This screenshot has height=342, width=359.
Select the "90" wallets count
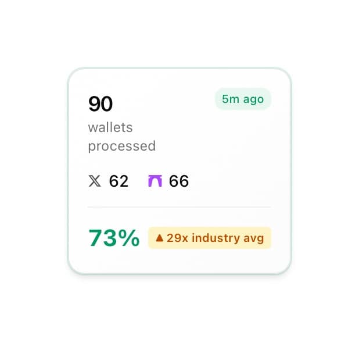[x=100, y=104]
